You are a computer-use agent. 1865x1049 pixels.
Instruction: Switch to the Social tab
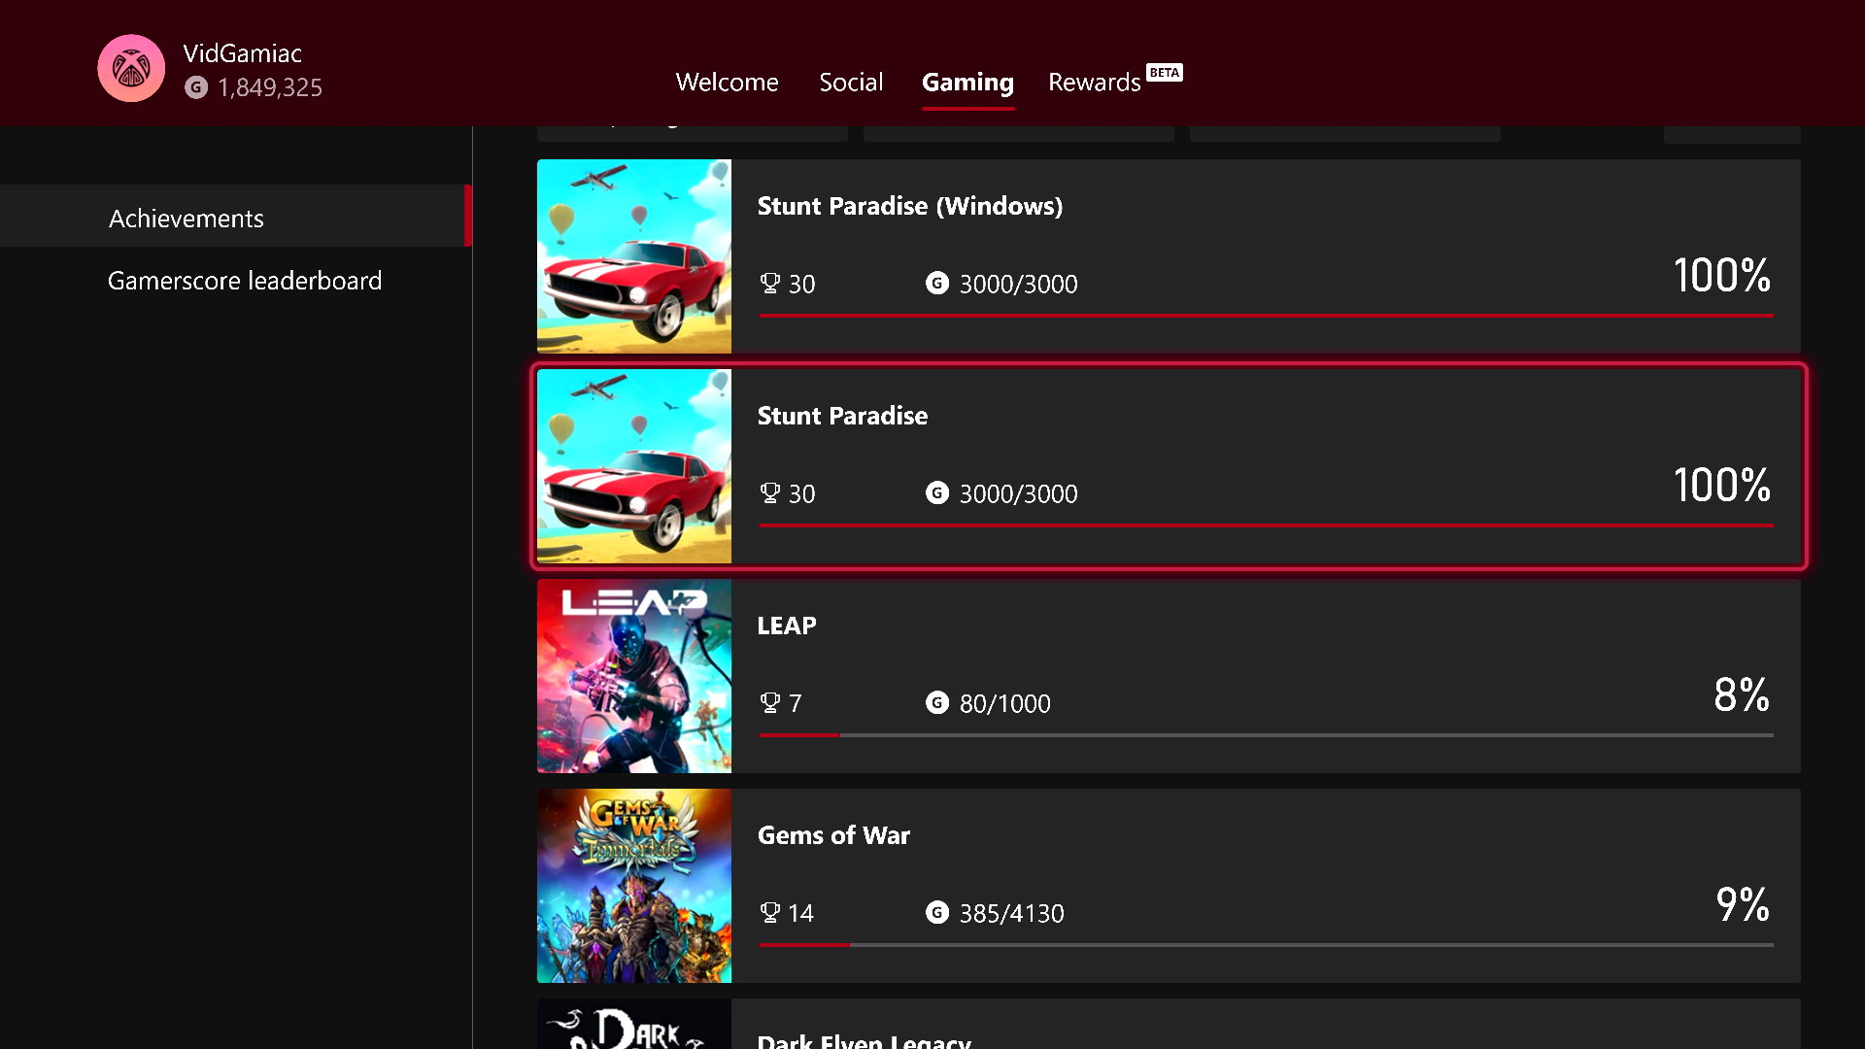851,83
